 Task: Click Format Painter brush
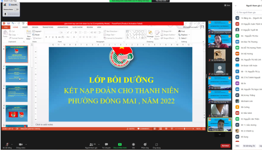[x=16, y=38]
